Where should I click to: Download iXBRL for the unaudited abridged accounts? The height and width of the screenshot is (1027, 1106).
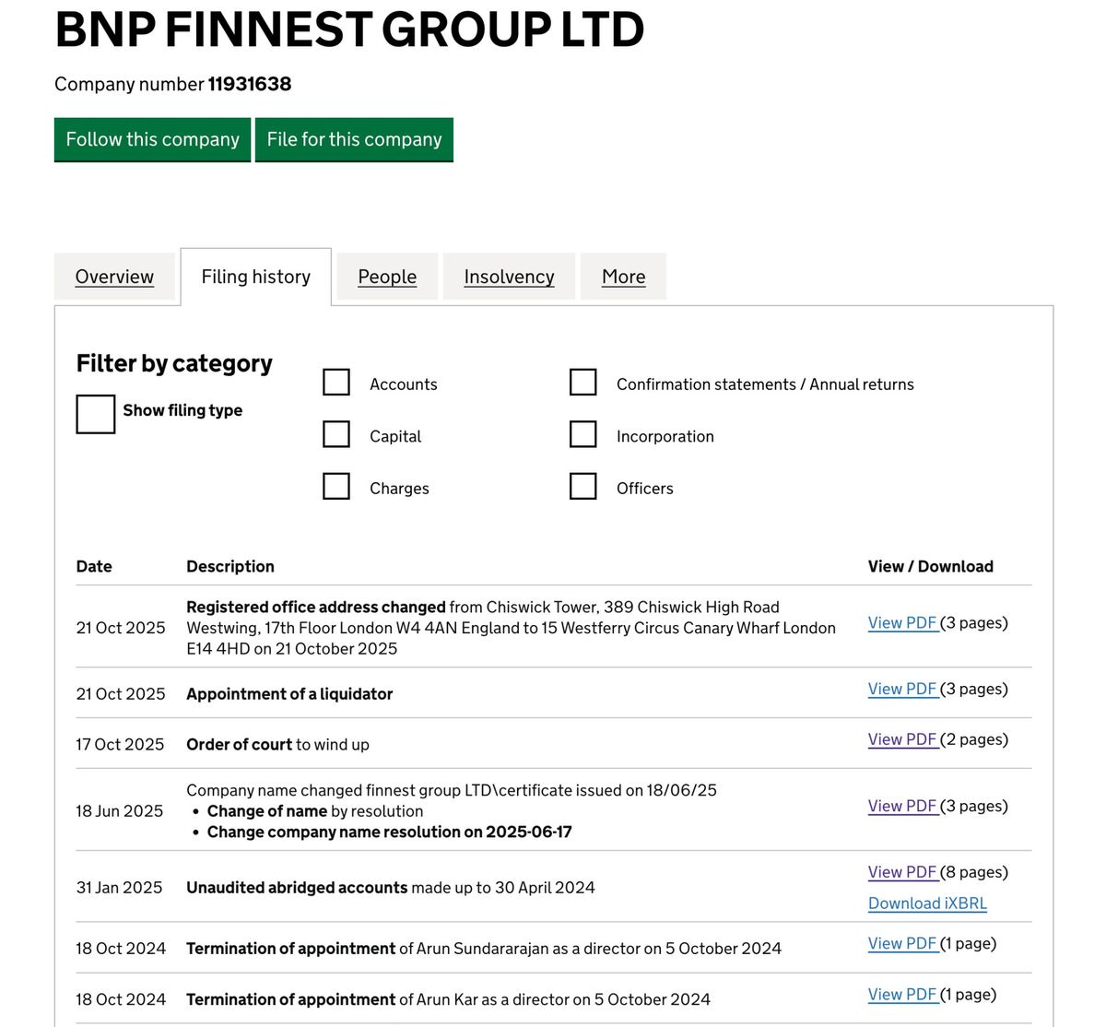pyautogui.click(x=926, y=903)
